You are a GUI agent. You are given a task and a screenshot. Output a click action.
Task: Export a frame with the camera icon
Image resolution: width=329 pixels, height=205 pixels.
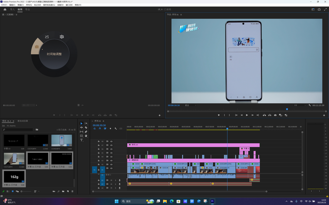(x=275, y=115)
